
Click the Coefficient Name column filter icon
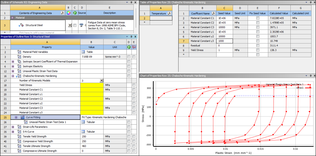(x=213, y=13)
